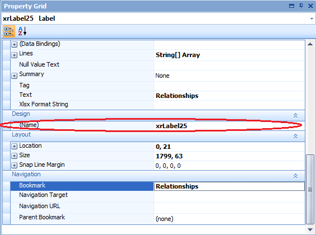Click the Summary value None

[x=229, y=76]
